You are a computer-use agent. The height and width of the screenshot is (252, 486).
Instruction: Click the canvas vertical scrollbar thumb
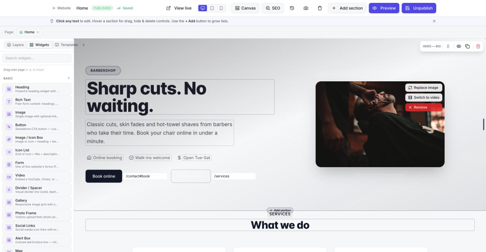484,124
